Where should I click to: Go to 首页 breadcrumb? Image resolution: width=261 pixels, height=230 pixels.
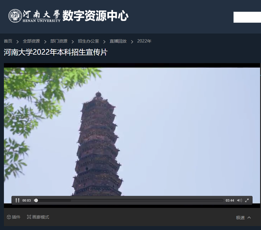coord(7,41)
